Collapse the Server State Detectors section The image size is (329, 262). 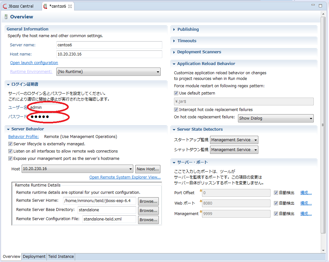pos(174,129)
